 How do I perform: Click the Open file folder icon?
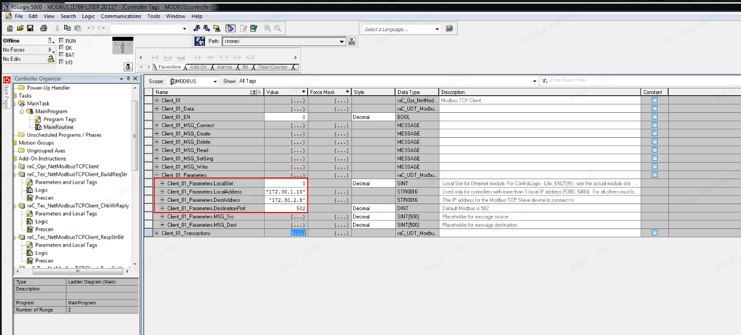point(20,28)
